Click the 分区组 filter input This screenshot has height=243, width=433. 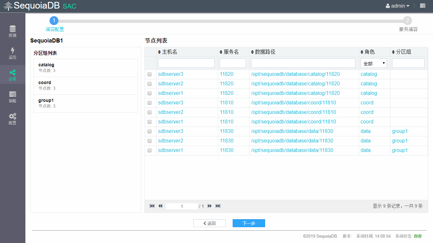(408, 63)
